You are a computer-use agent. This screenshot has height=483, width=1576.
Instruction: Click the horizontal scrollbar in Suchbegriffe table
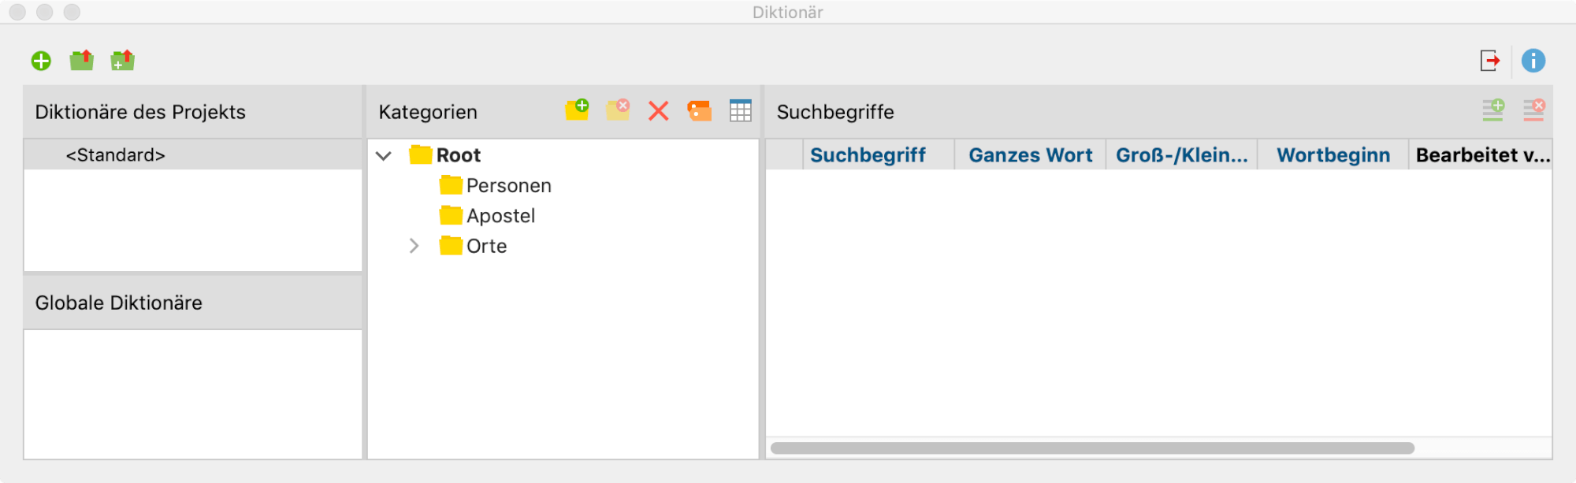(1092, 448)
